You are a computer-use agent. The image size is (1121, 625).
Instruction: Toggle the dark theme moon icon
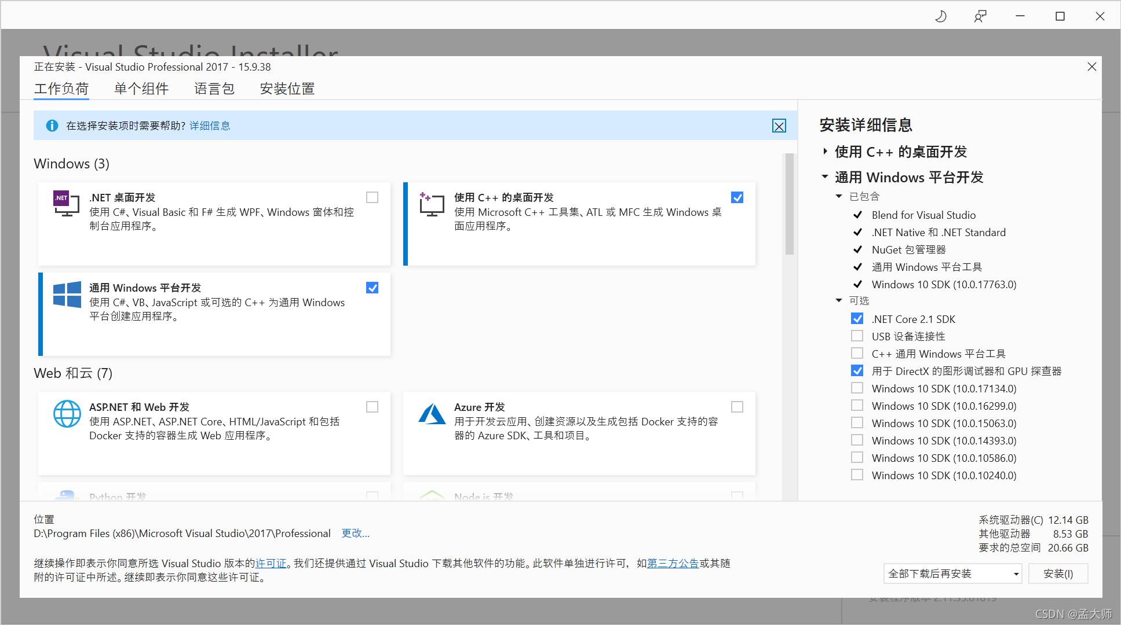click(941, 16)
